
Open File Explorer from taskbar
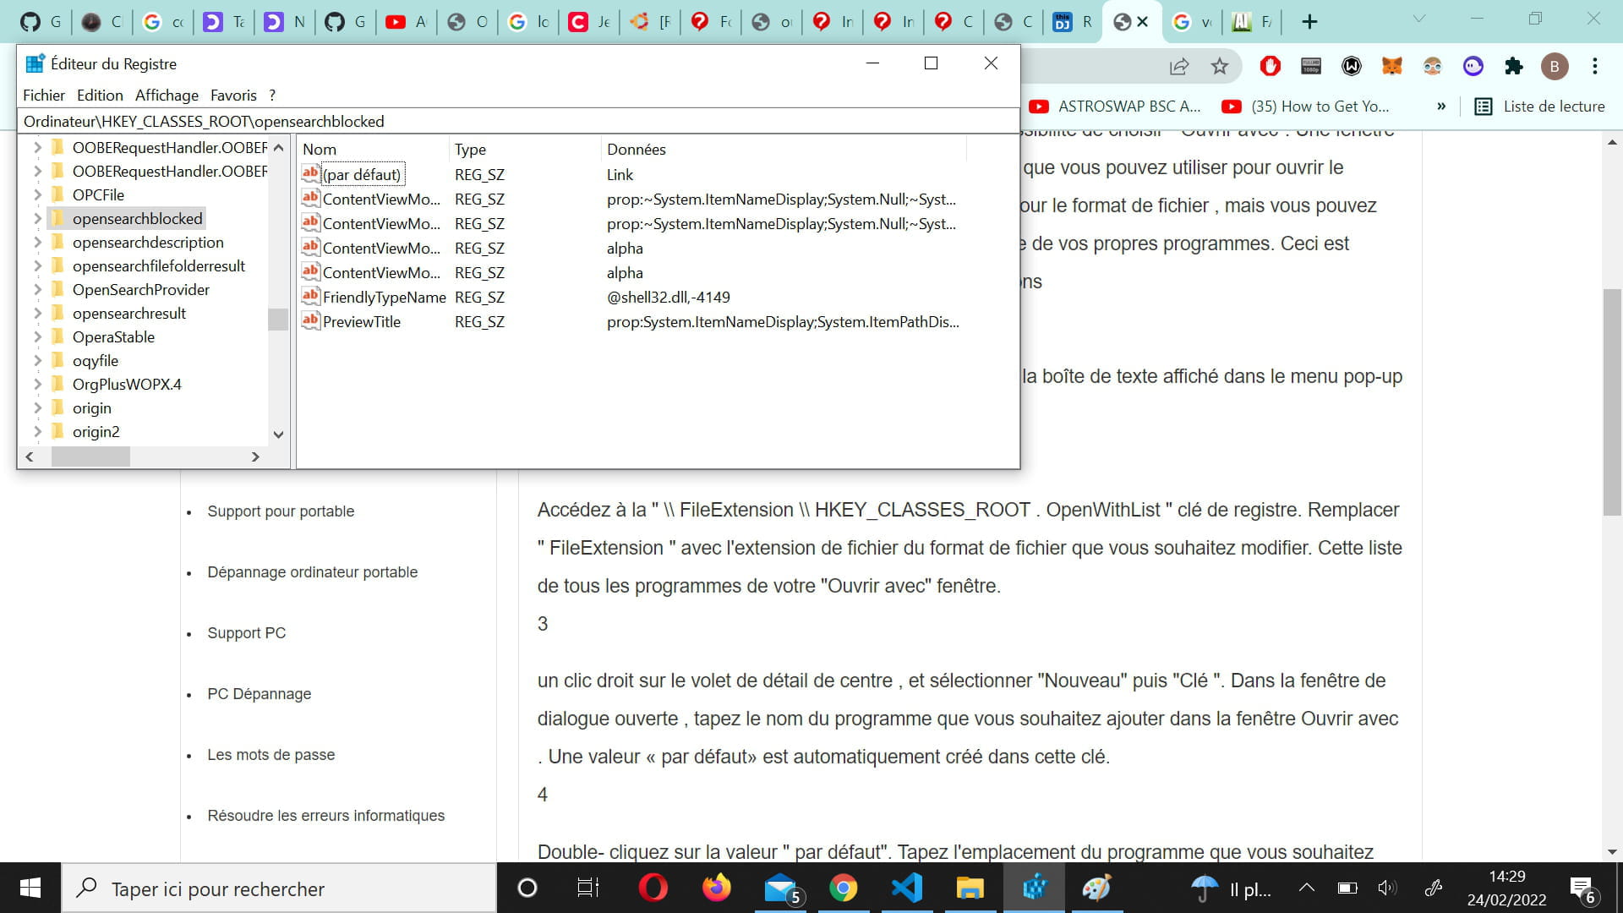pyautogui.click(x=970, y=888)
